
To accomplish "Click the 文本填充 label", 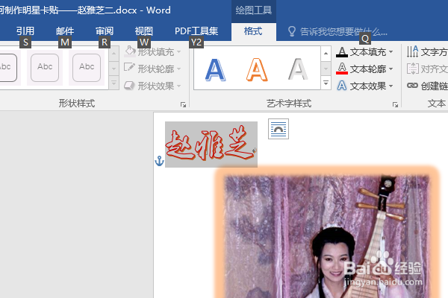I will point(368,52).
